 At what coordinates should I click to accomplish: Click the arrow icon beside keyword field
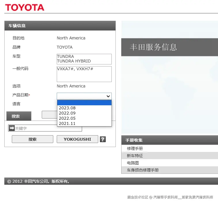pos(12,128)
